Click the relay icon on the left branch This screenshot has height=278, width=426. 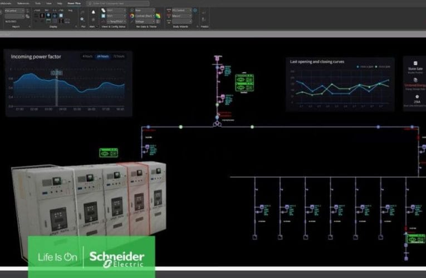(147, 147)
